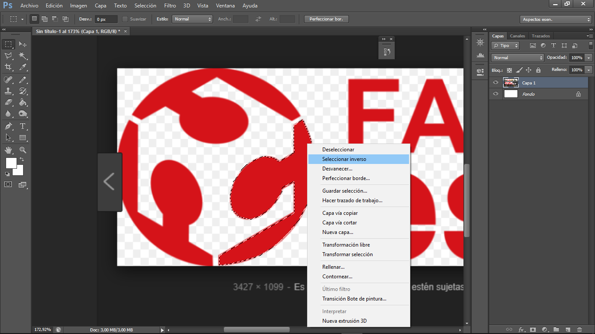The height and width of the screenshot is (334, 595).
Task: Click the previous image arrow on canvas
Action: tap(109, 182)
